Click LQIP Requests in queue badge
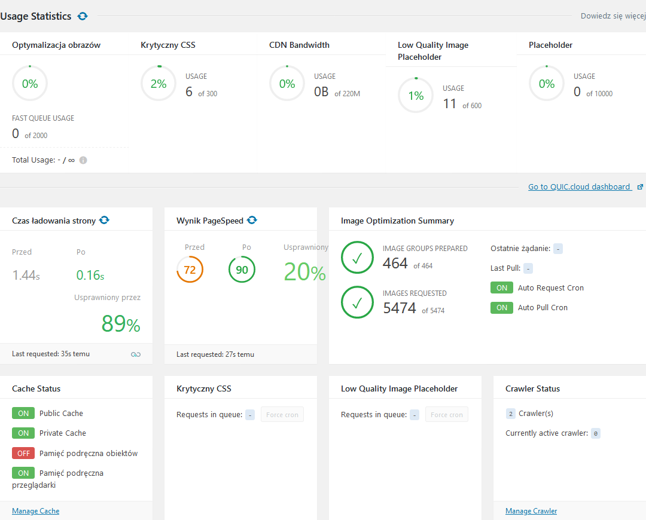The width and height of the screenshot is (646, 520). point(415,415)
